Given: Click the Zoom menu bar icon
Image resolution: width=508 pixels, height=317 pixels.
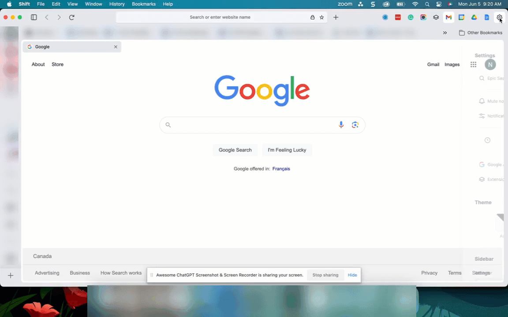Looking at the screenshot, I should pyautogui.click(x=345, y=4).
